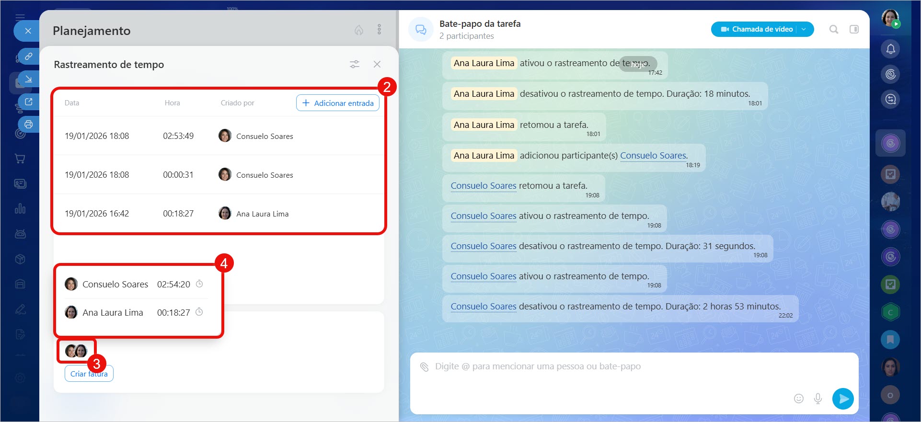The image size is (921, 422).
Task: Click the Criar fatura button
Action: [x=89, y=374]
